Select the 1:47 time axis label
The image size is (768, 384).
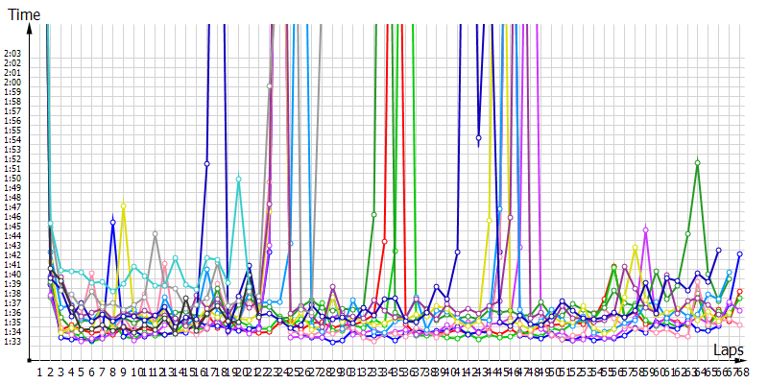(12, 206)
